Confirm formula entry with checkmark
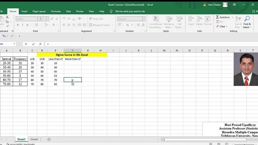Viewport: 258px width, 145px height. [x=33, y=44]
